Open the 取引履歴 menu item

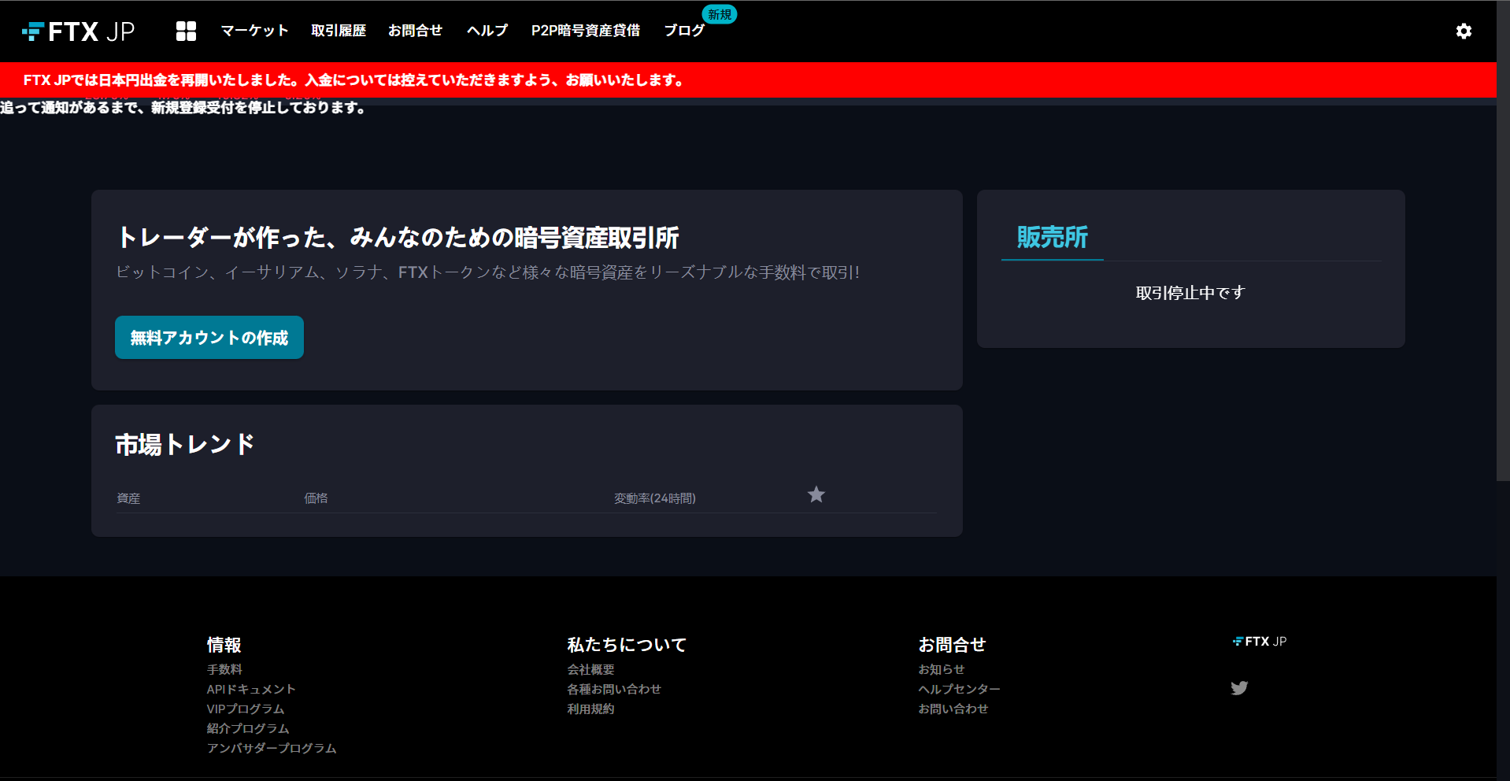(339, 31)
